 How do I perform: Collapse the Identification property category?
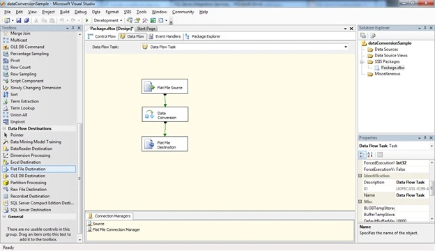(x=360, y=176)
